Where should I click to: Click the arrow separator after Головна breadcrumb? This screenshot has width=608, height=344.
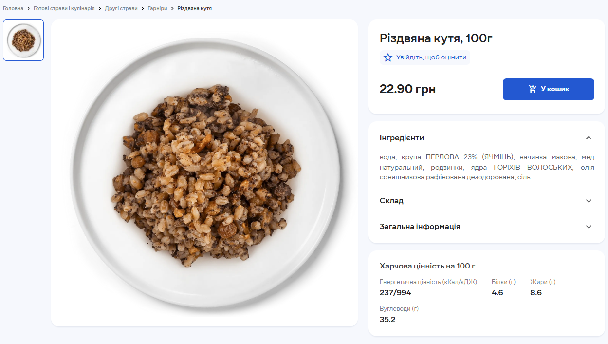pos(28,8)
